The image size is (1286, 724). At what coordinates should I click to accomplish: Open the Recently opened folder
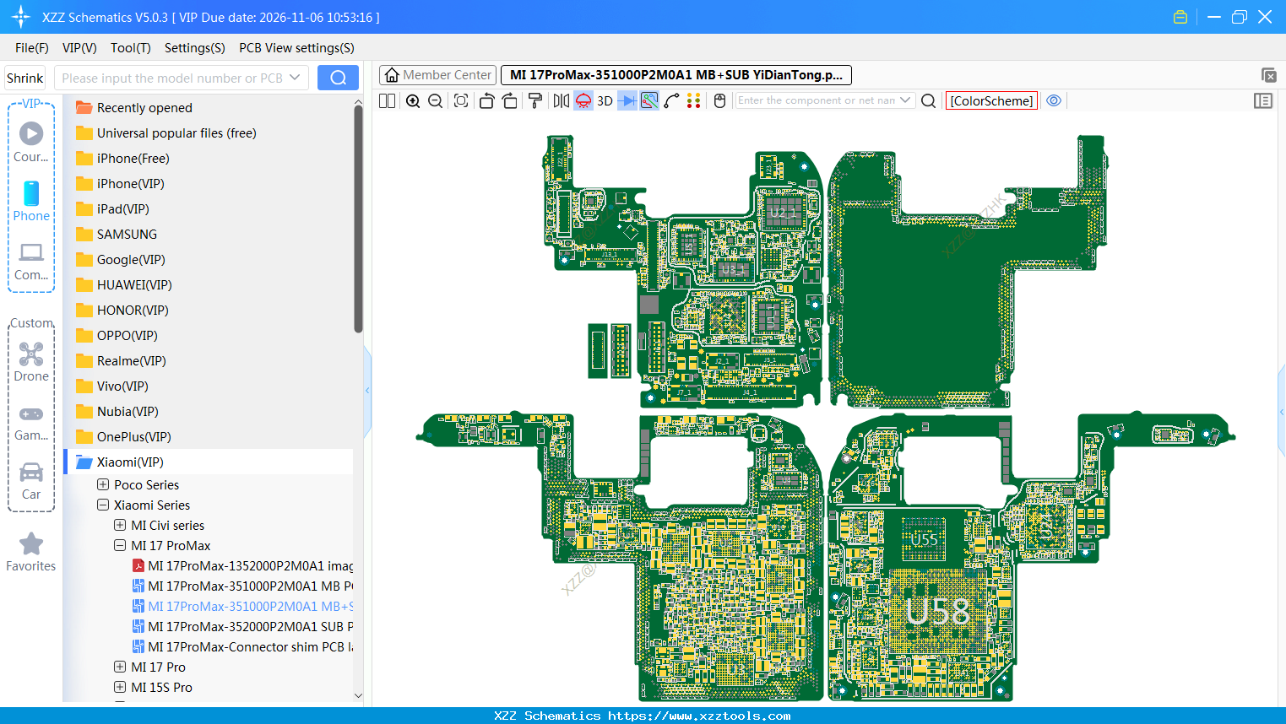[x=144, y=107]
